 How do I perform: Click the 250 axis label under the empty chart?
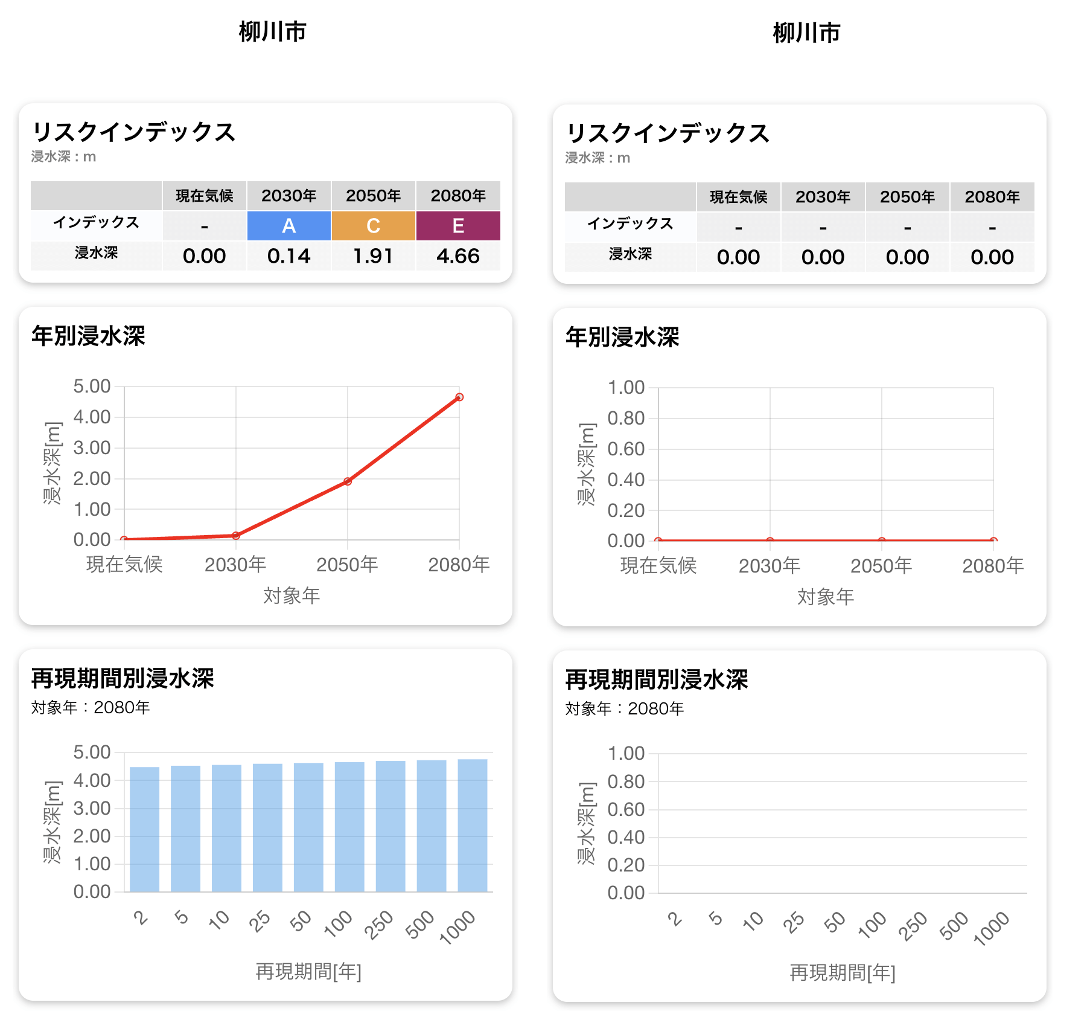click(x=913, y=926)
